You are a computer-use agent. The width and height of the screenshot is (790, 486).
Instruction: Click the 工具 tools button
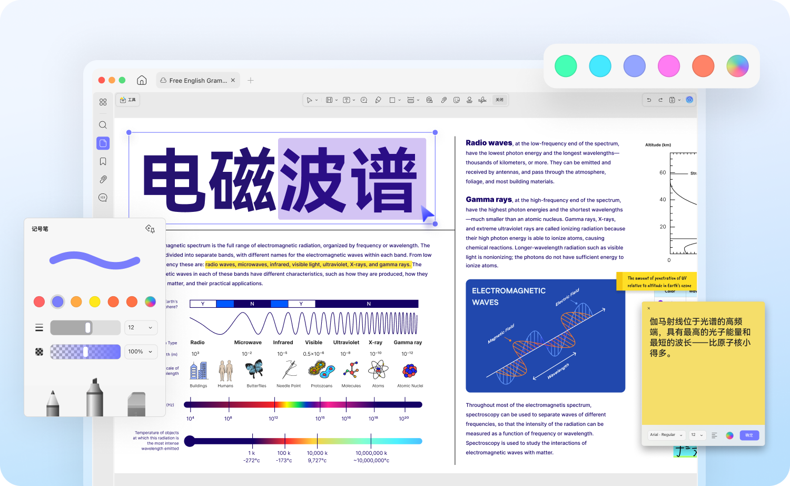click(x=128, y=100)
